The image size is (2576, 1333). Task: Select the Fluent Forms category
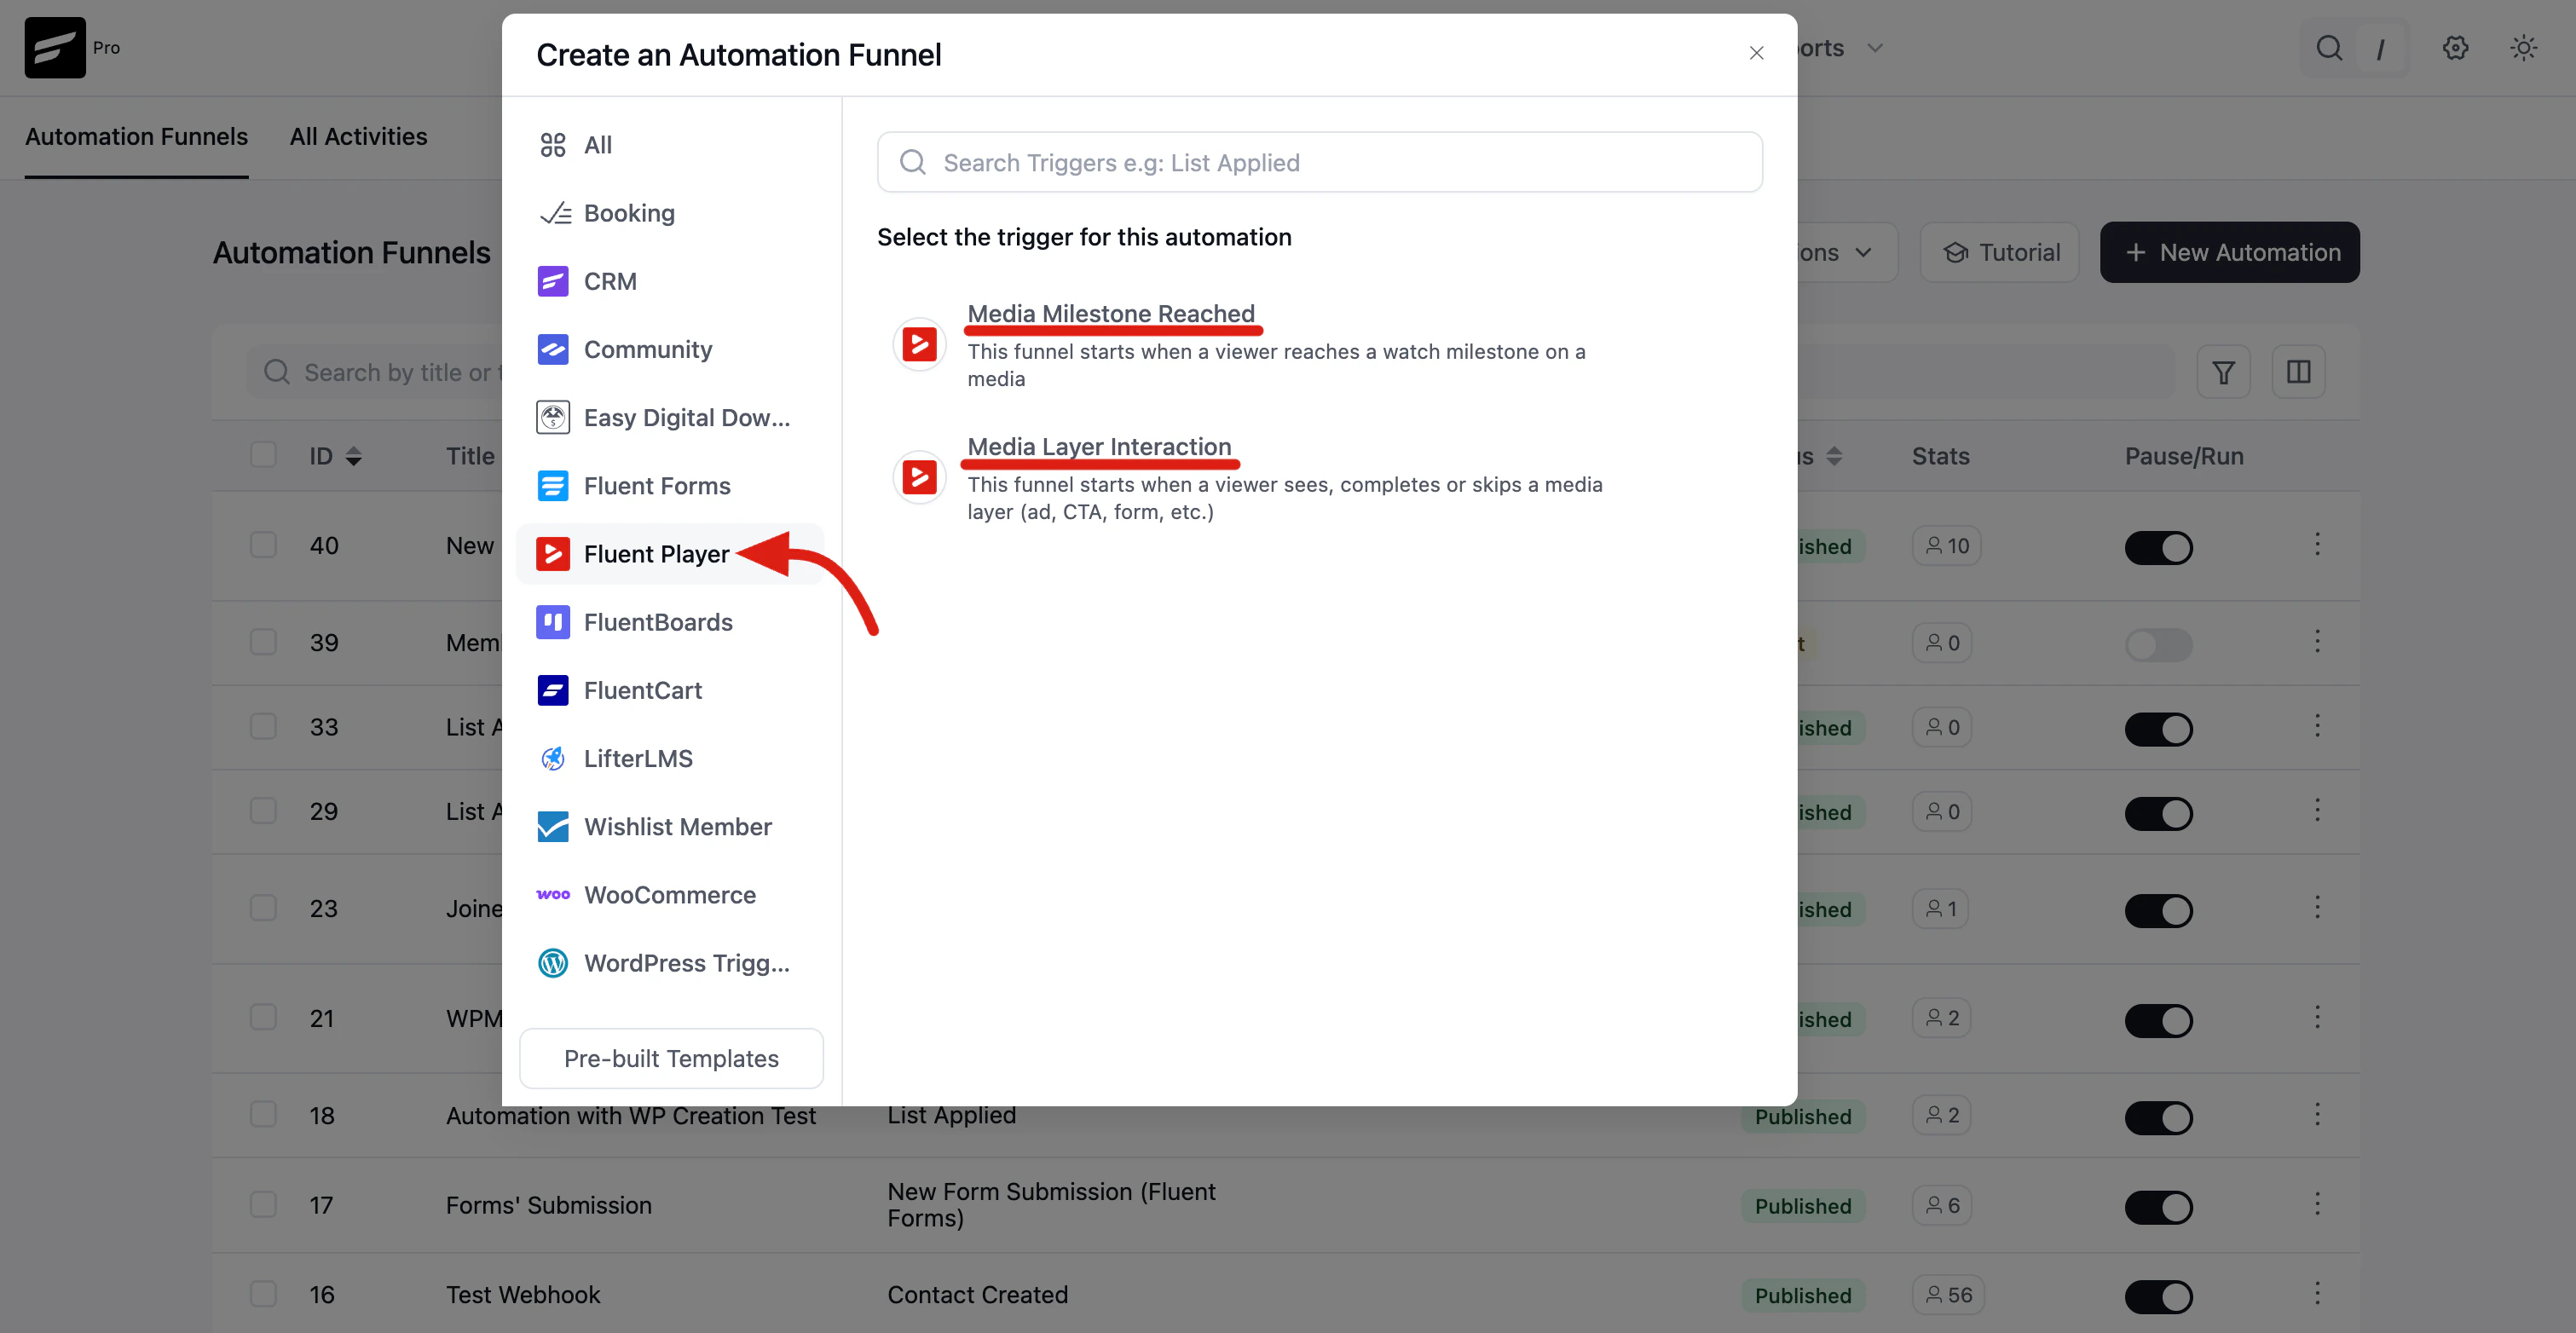click(x=669, y=486)
